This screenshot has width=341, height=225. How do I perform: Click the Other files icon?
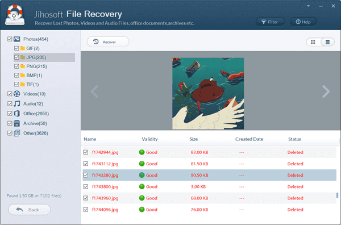tap(16, 133)
